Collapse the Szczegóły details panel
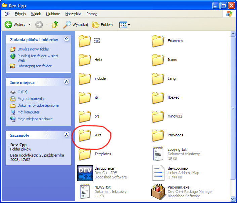Screen dimensions: 237x203 point(66,135)
